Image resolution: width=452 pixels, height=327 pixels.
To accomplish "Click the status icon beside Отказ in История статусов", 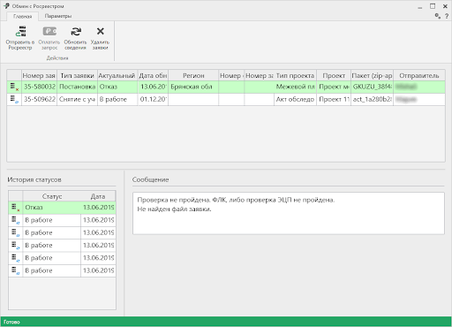I will coord(16,208).
